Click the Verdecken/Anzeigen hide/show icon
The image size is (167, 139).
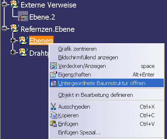point(53,66)
